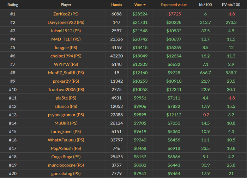The height and width of the screenshot is (178, 247).
Task: Click player choibc1994 (PS)
Action: [x=66, y=56]
